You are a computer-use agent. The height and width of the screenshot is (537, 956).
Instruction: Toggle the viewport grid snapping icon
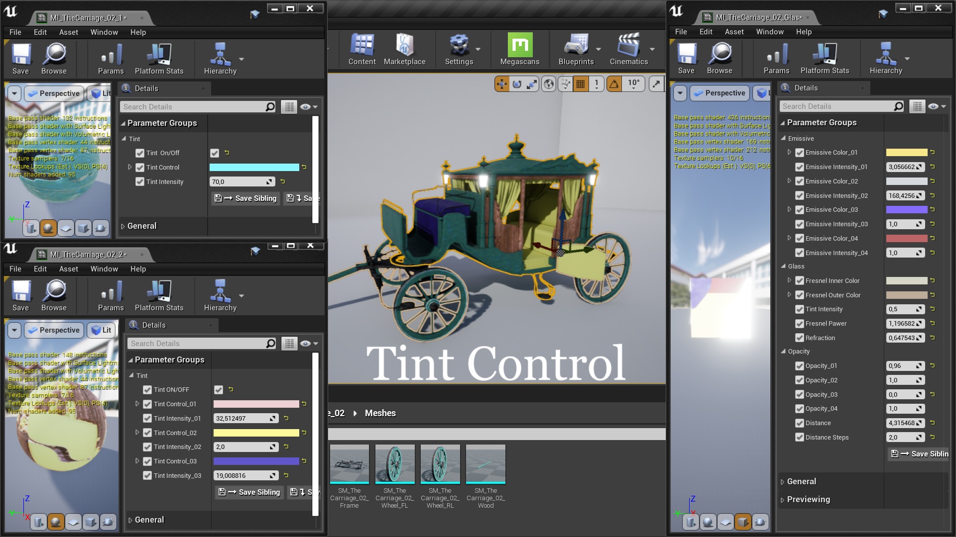pyautogui.click(x=581, y=84)
